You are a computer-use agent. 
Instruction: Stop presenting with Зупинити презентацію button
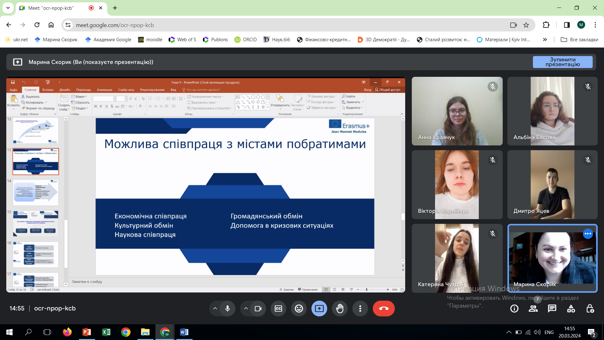point(562,62)
